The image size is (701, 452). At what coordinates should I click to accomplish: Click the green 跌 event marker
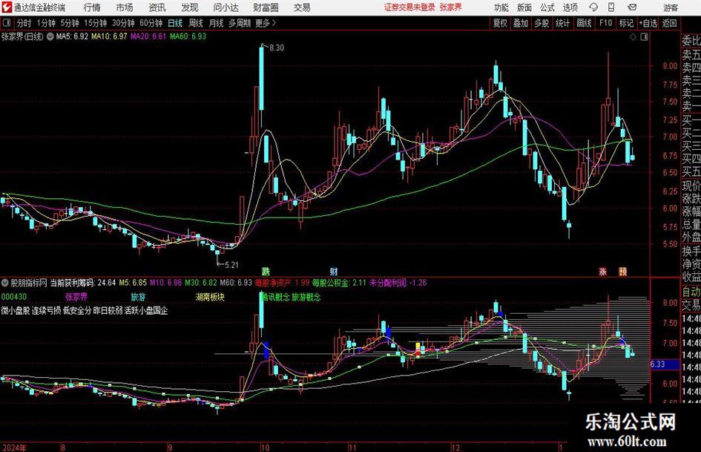pyautogui.click(x=266, y=271)
